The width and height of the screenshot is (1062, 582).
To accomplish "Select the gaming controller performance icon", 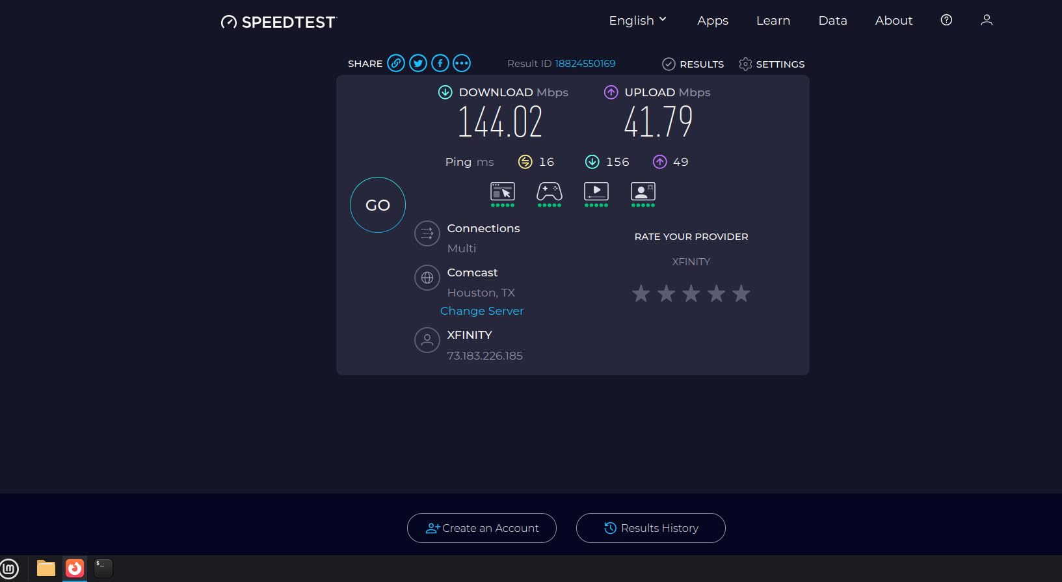I will point(550,194).
